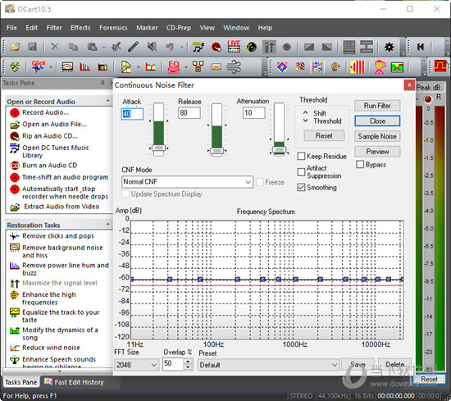
Task: Click the harmonic bars filter icon
Action: pos(84,67)
